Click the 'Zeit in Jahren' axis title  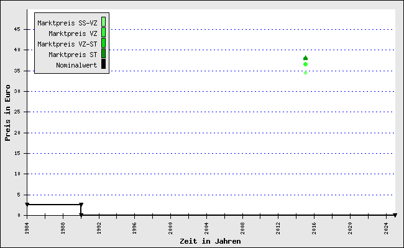pyautogui.click(x=210, y=241)
